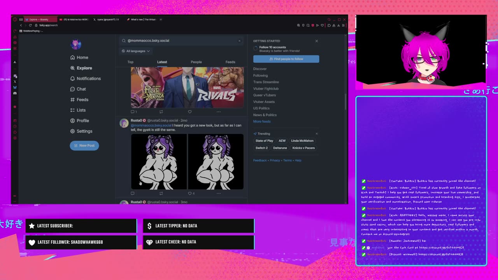Click the browser address bar URL
Viewport: 498px width, 280px height.
(48, 25)
